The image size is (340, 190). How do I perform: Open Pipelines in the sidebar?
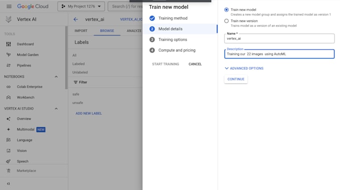(24, 65)
